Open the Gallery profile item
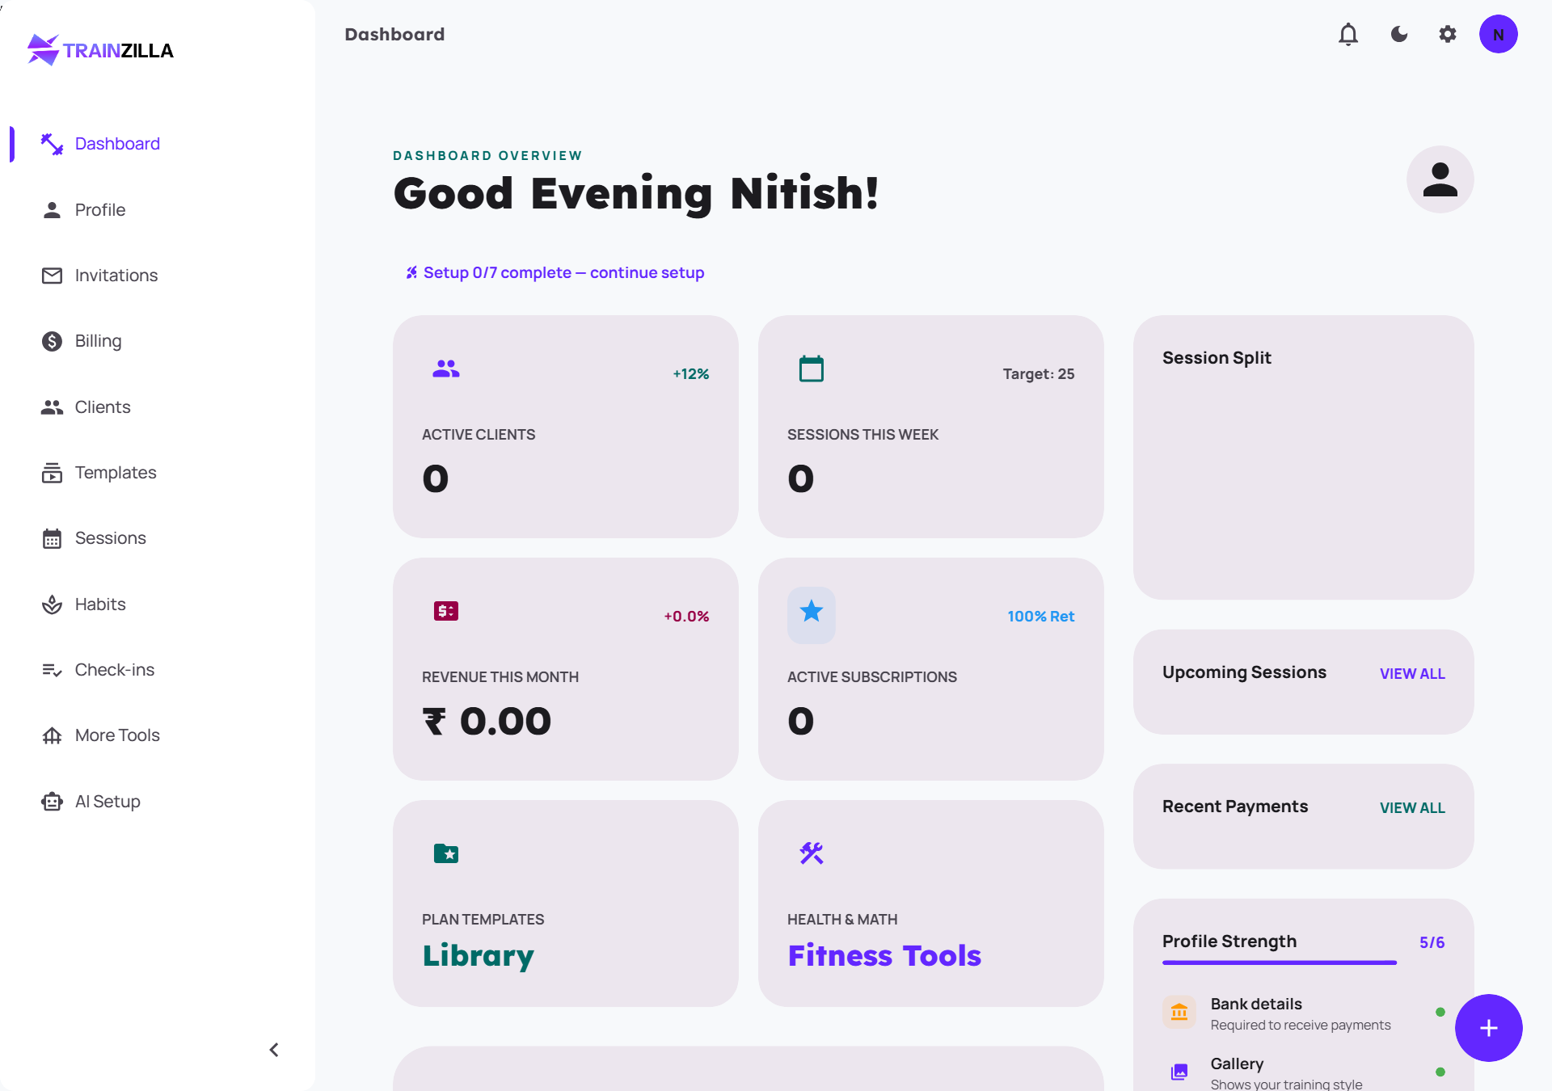 1303,1072
